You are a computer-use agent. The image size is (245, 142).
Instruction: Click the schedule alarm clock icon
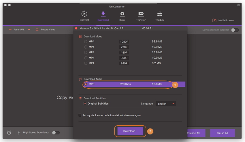click(9, 132)
